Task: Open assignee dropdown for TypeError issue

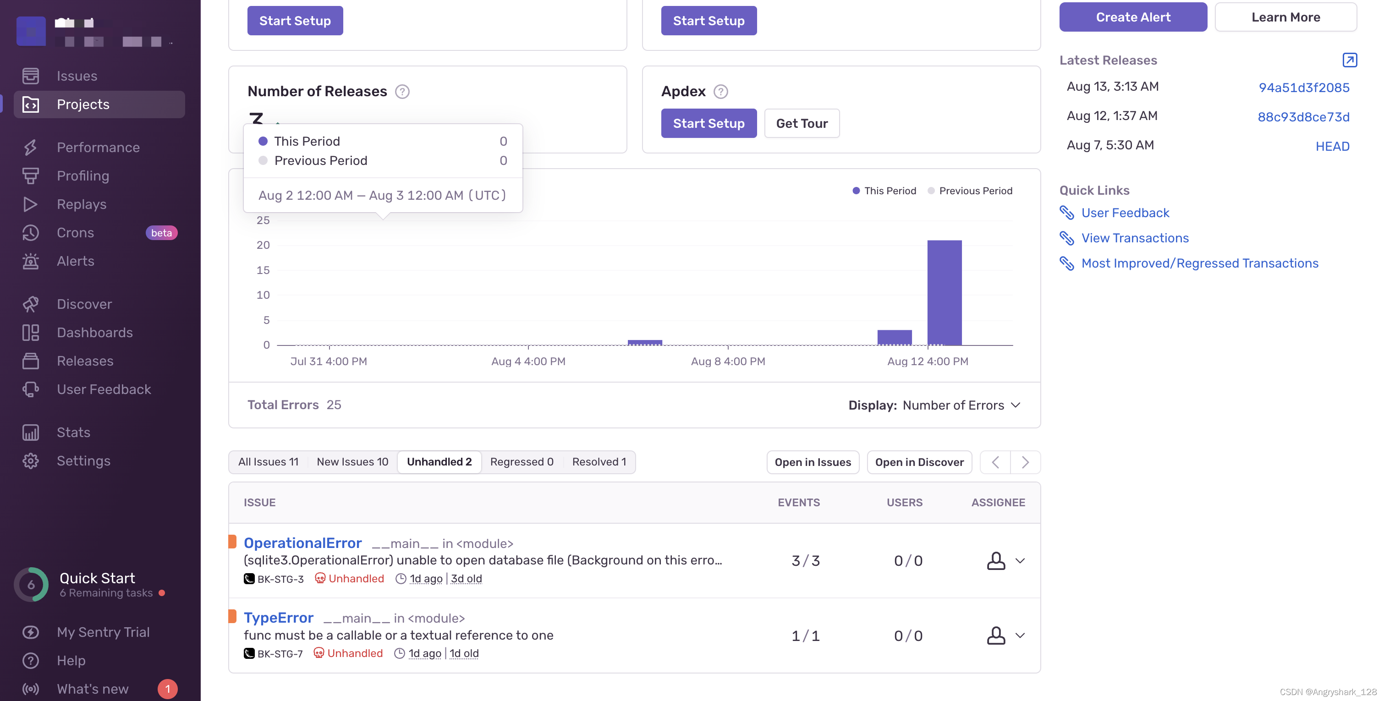Action: pos(1019,635)
